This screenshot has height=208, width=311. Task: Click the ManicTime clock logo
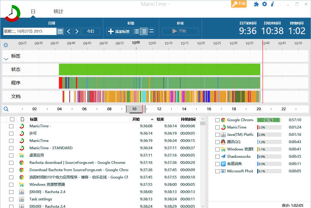12,13
